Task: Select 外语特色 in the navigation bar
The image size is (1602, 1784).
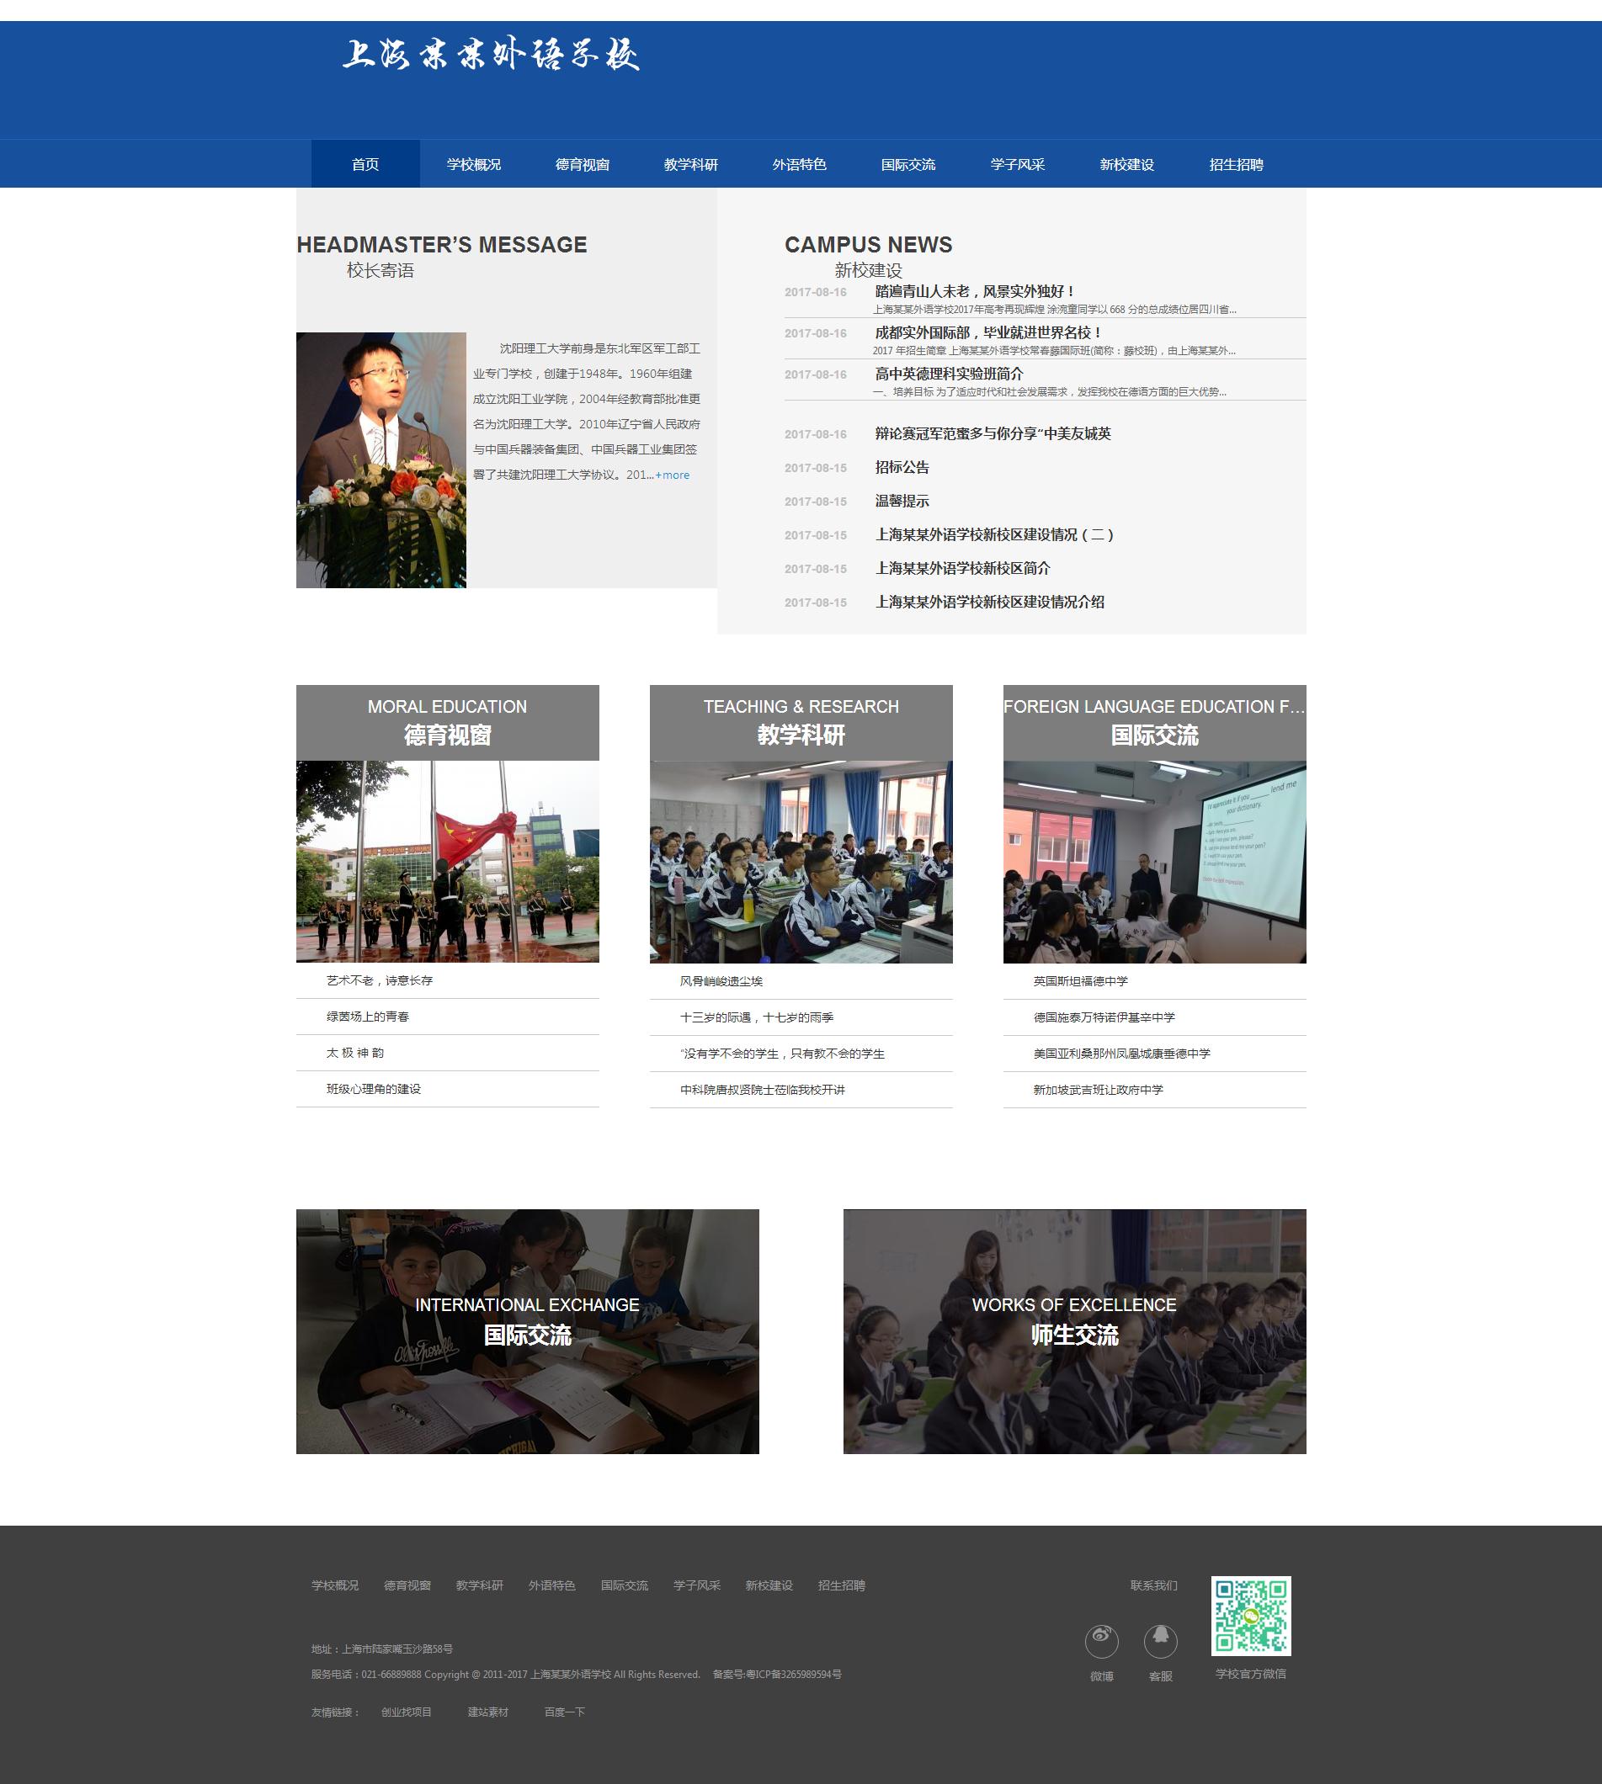Action: (x=799, y=164)
